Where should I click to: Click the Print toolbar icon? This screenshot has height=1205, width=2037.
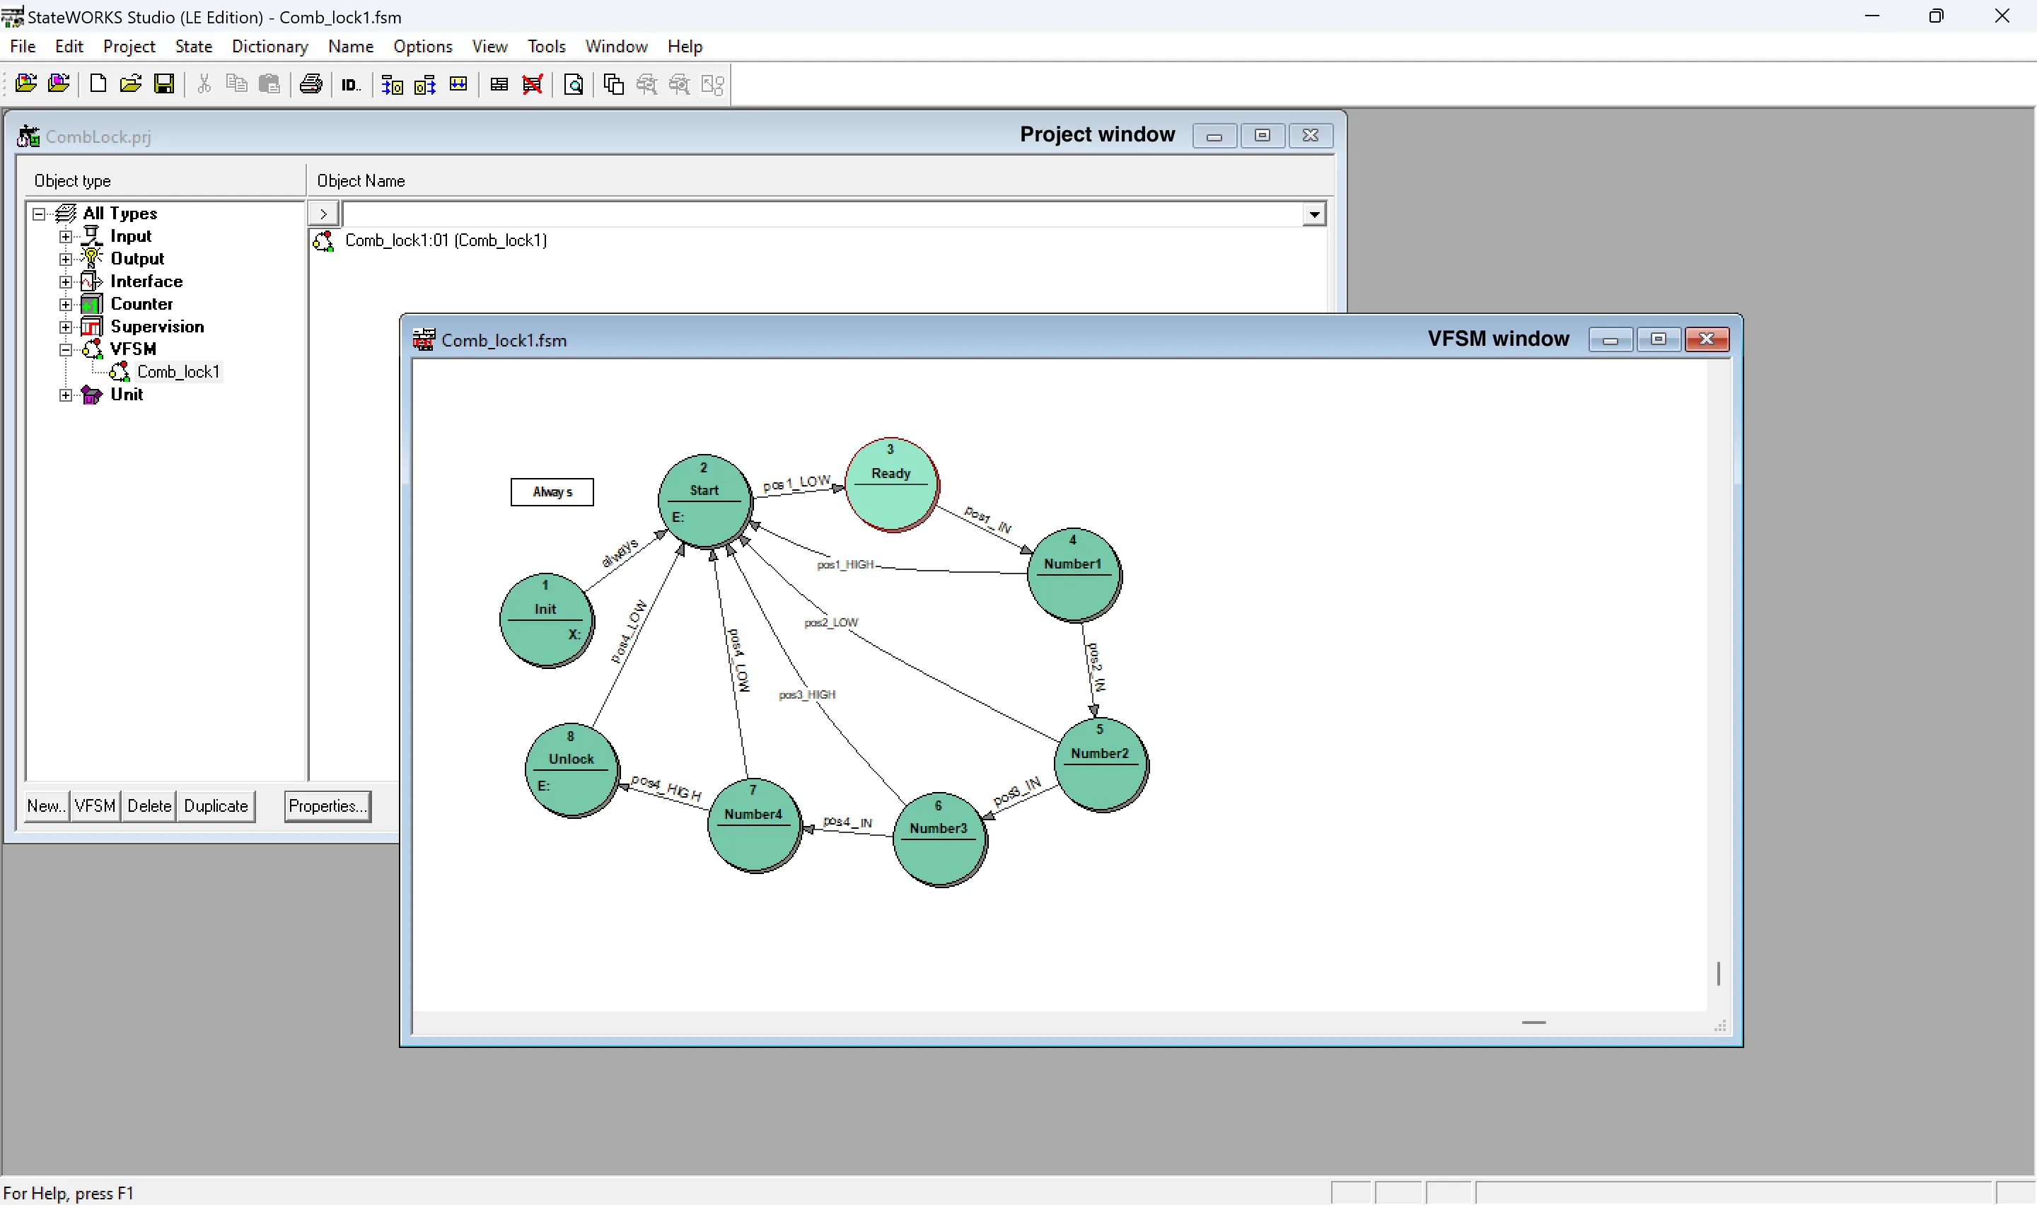tap(311, 83)
